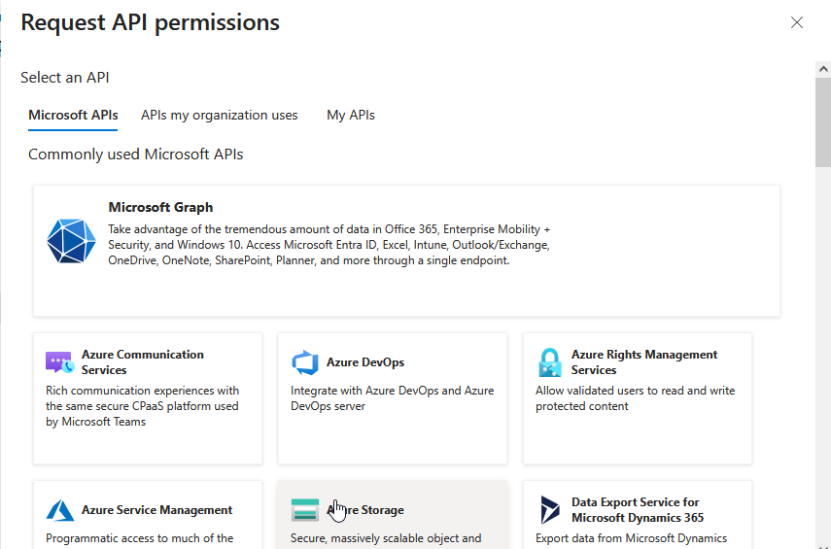831x549 pixels.
Task: Close the Request API permissions panel
Action: click(797, 22)
